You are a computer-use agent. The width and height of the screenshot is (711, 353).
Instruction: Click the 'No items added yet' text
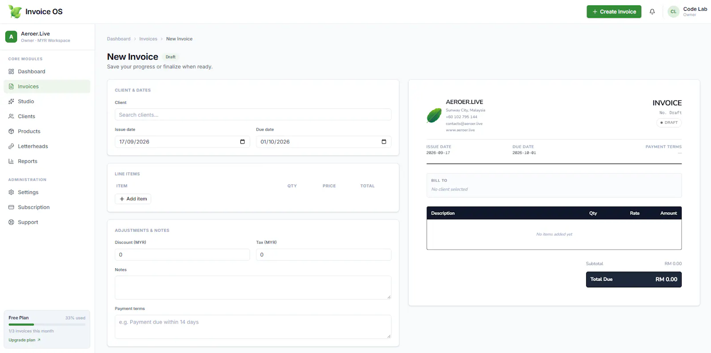554,234
